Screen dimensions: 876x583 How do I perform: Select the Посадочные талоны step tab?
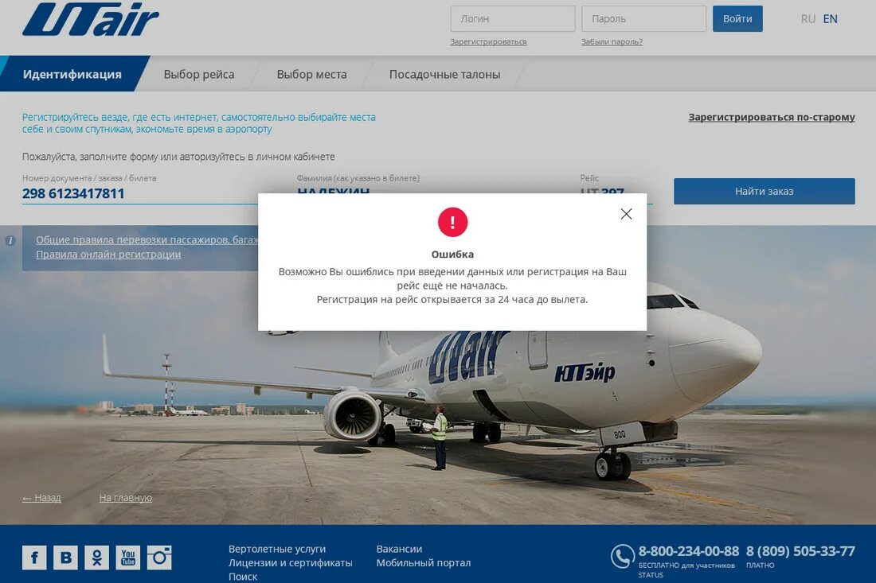[444, 74]
